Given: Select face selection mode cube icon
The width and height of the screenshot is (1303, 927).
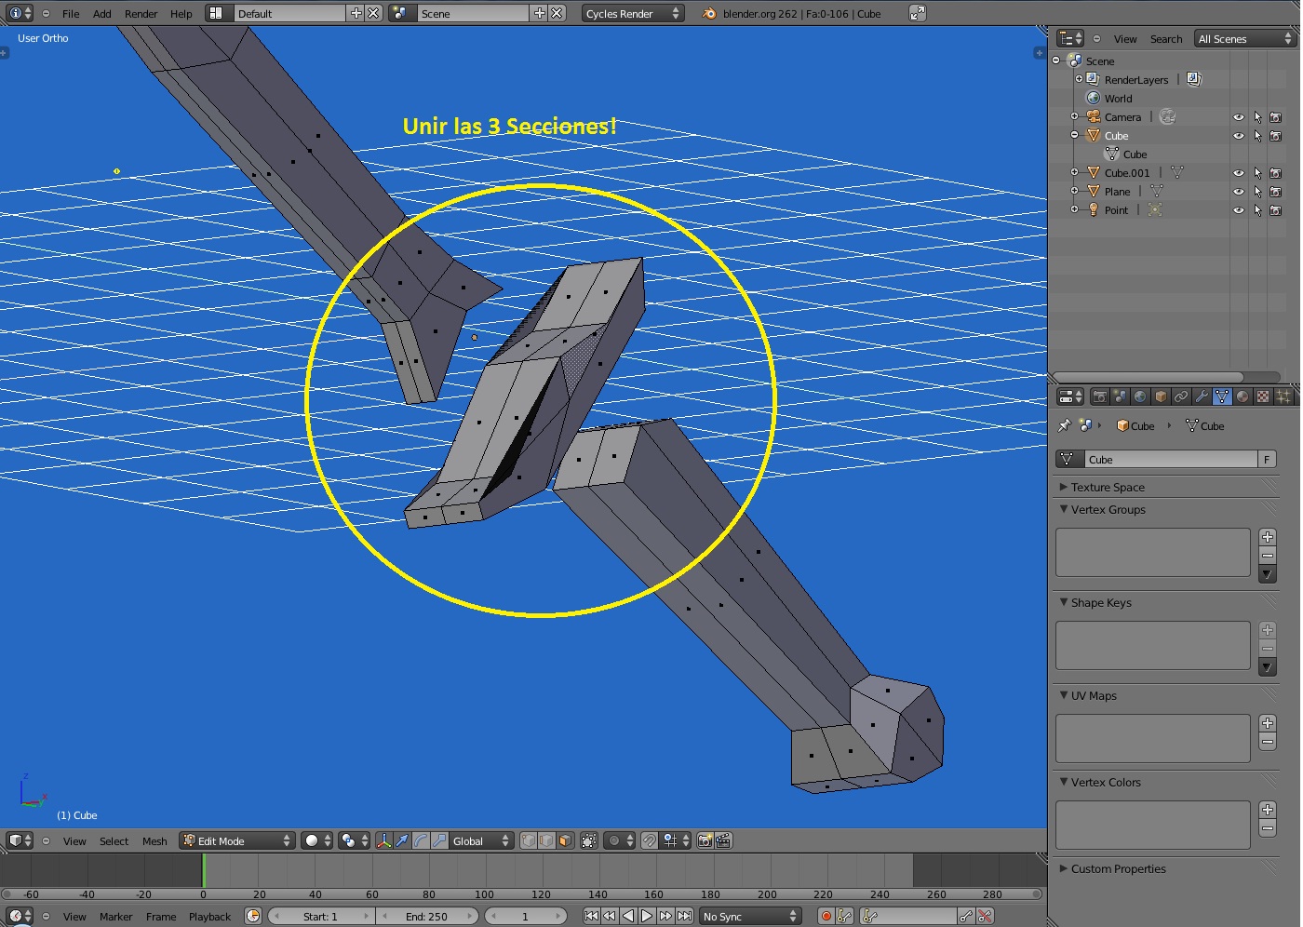Looking at the screenshot, I should 565,840.
